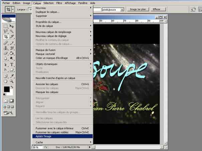Select the Lasso tool

6,32
